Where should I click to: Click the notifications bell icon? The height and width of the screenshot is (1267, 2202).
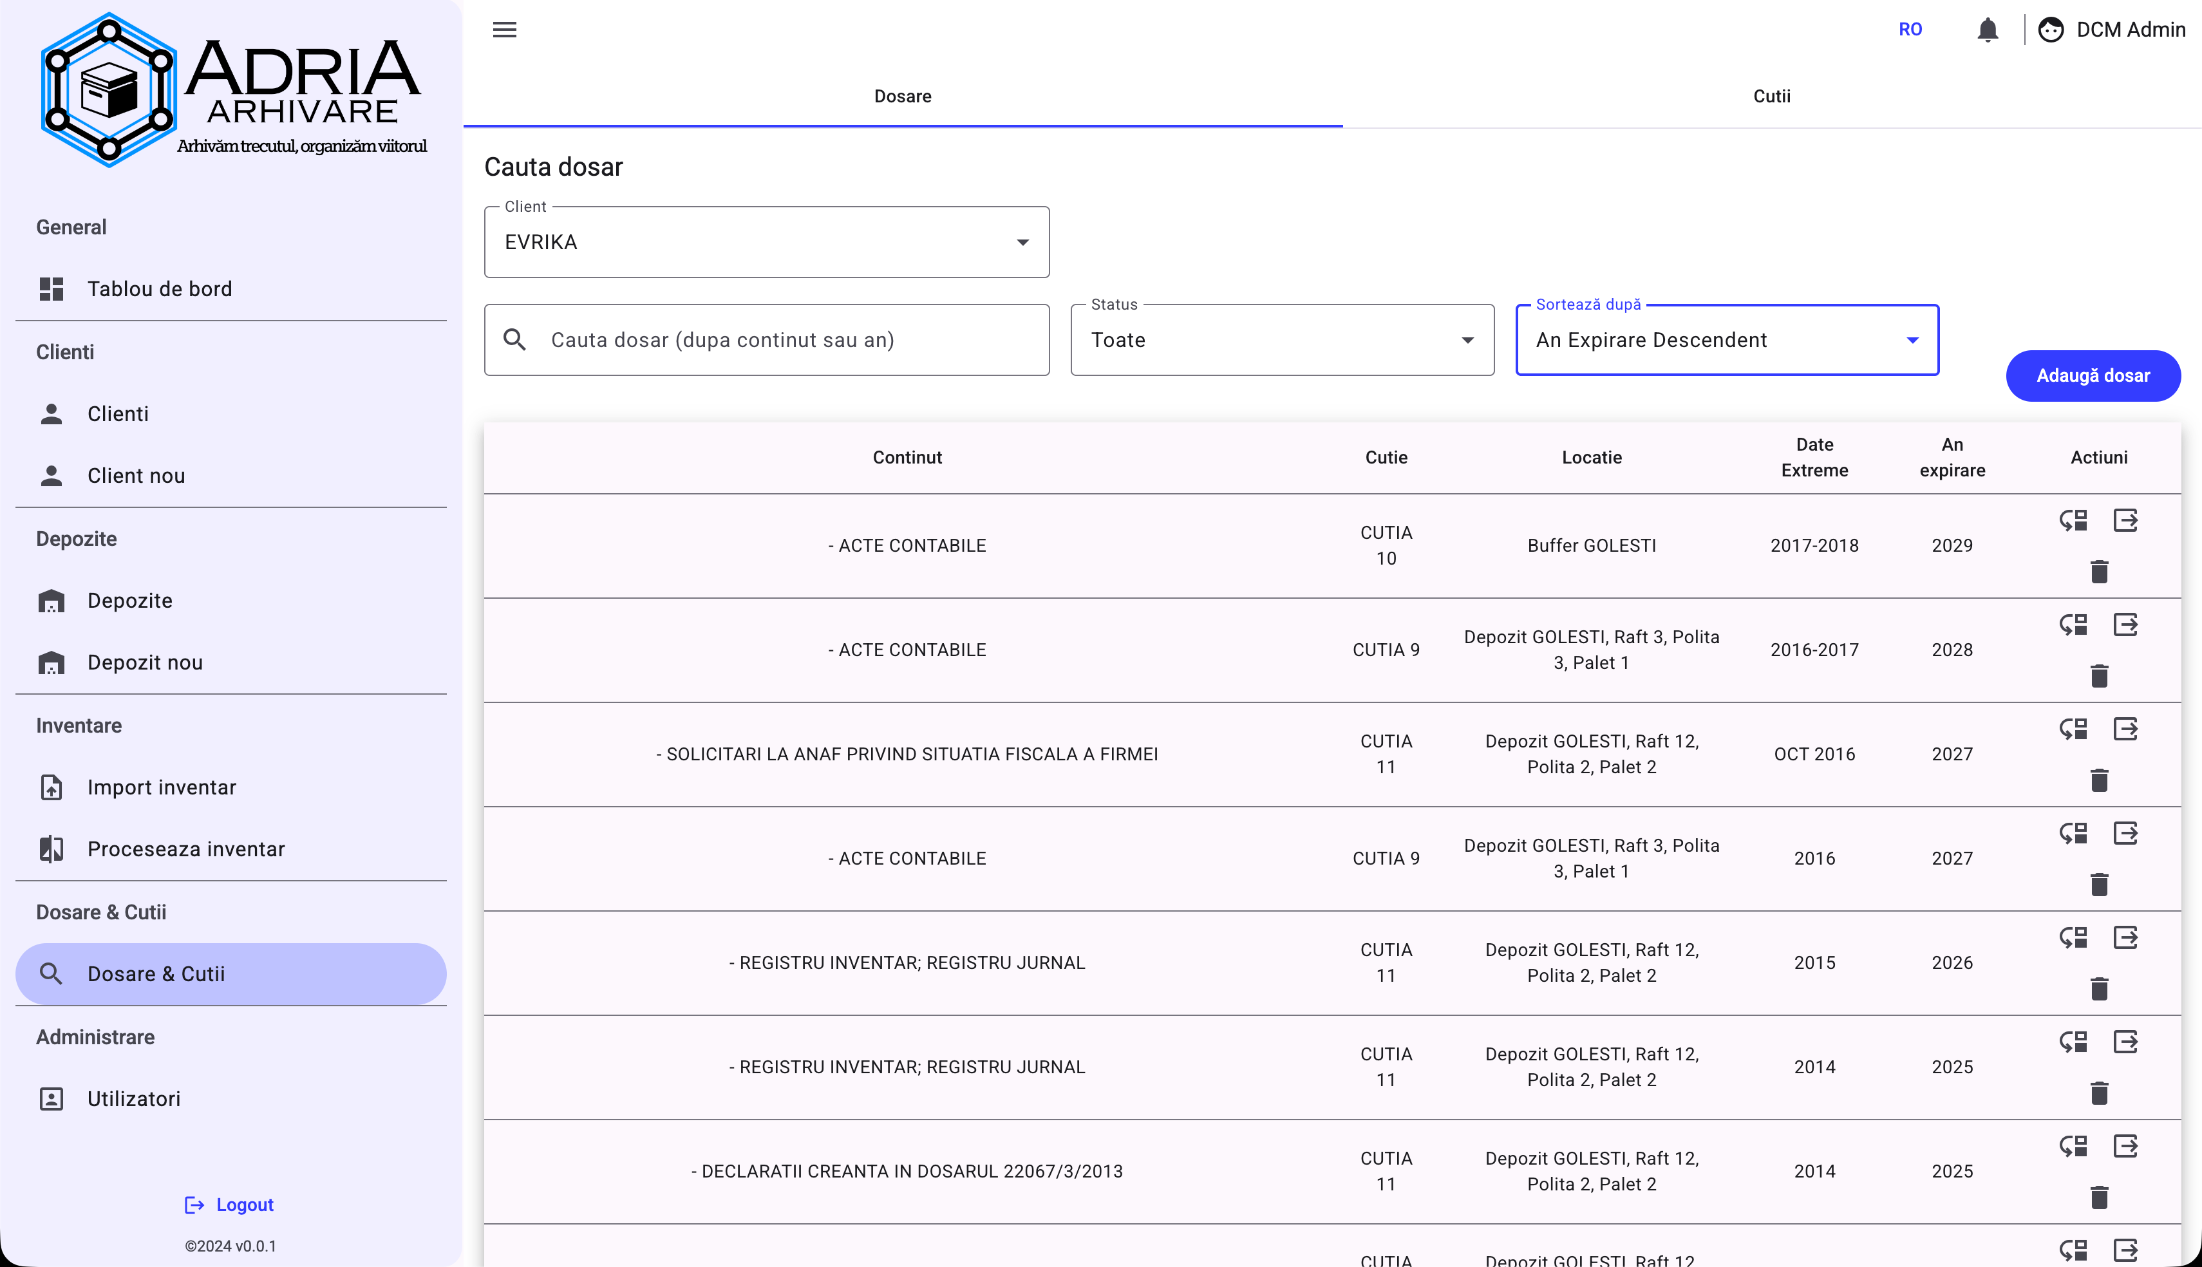pyautogui.click(x=1987, y=30)
